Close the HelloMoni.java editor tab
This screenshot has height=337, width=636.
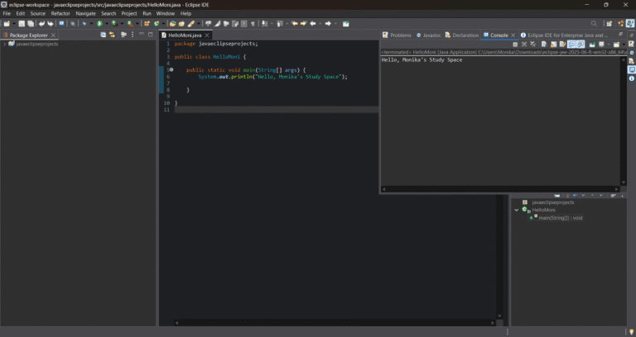pos(206,36)
